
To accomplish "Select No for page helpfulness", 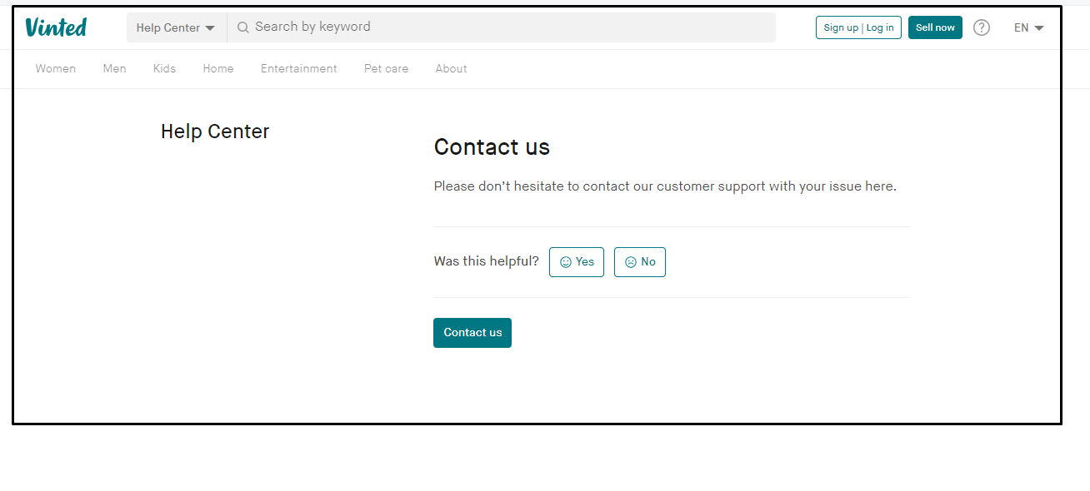I will point(639,261).
